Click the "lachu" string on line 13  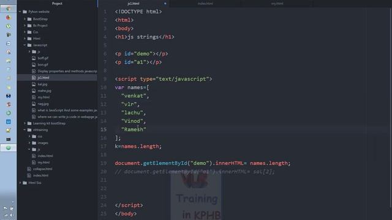point(132,112)
